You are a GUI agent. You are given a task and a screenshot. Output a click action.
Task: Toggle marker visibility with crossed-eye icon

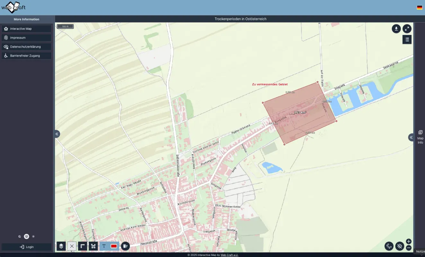(399, 246)
